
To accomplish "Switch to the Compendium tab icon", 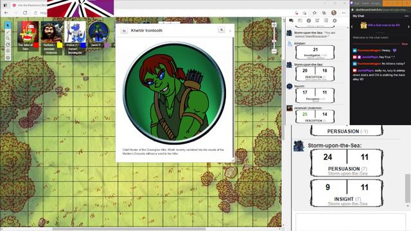I will [x=317, y=21].
